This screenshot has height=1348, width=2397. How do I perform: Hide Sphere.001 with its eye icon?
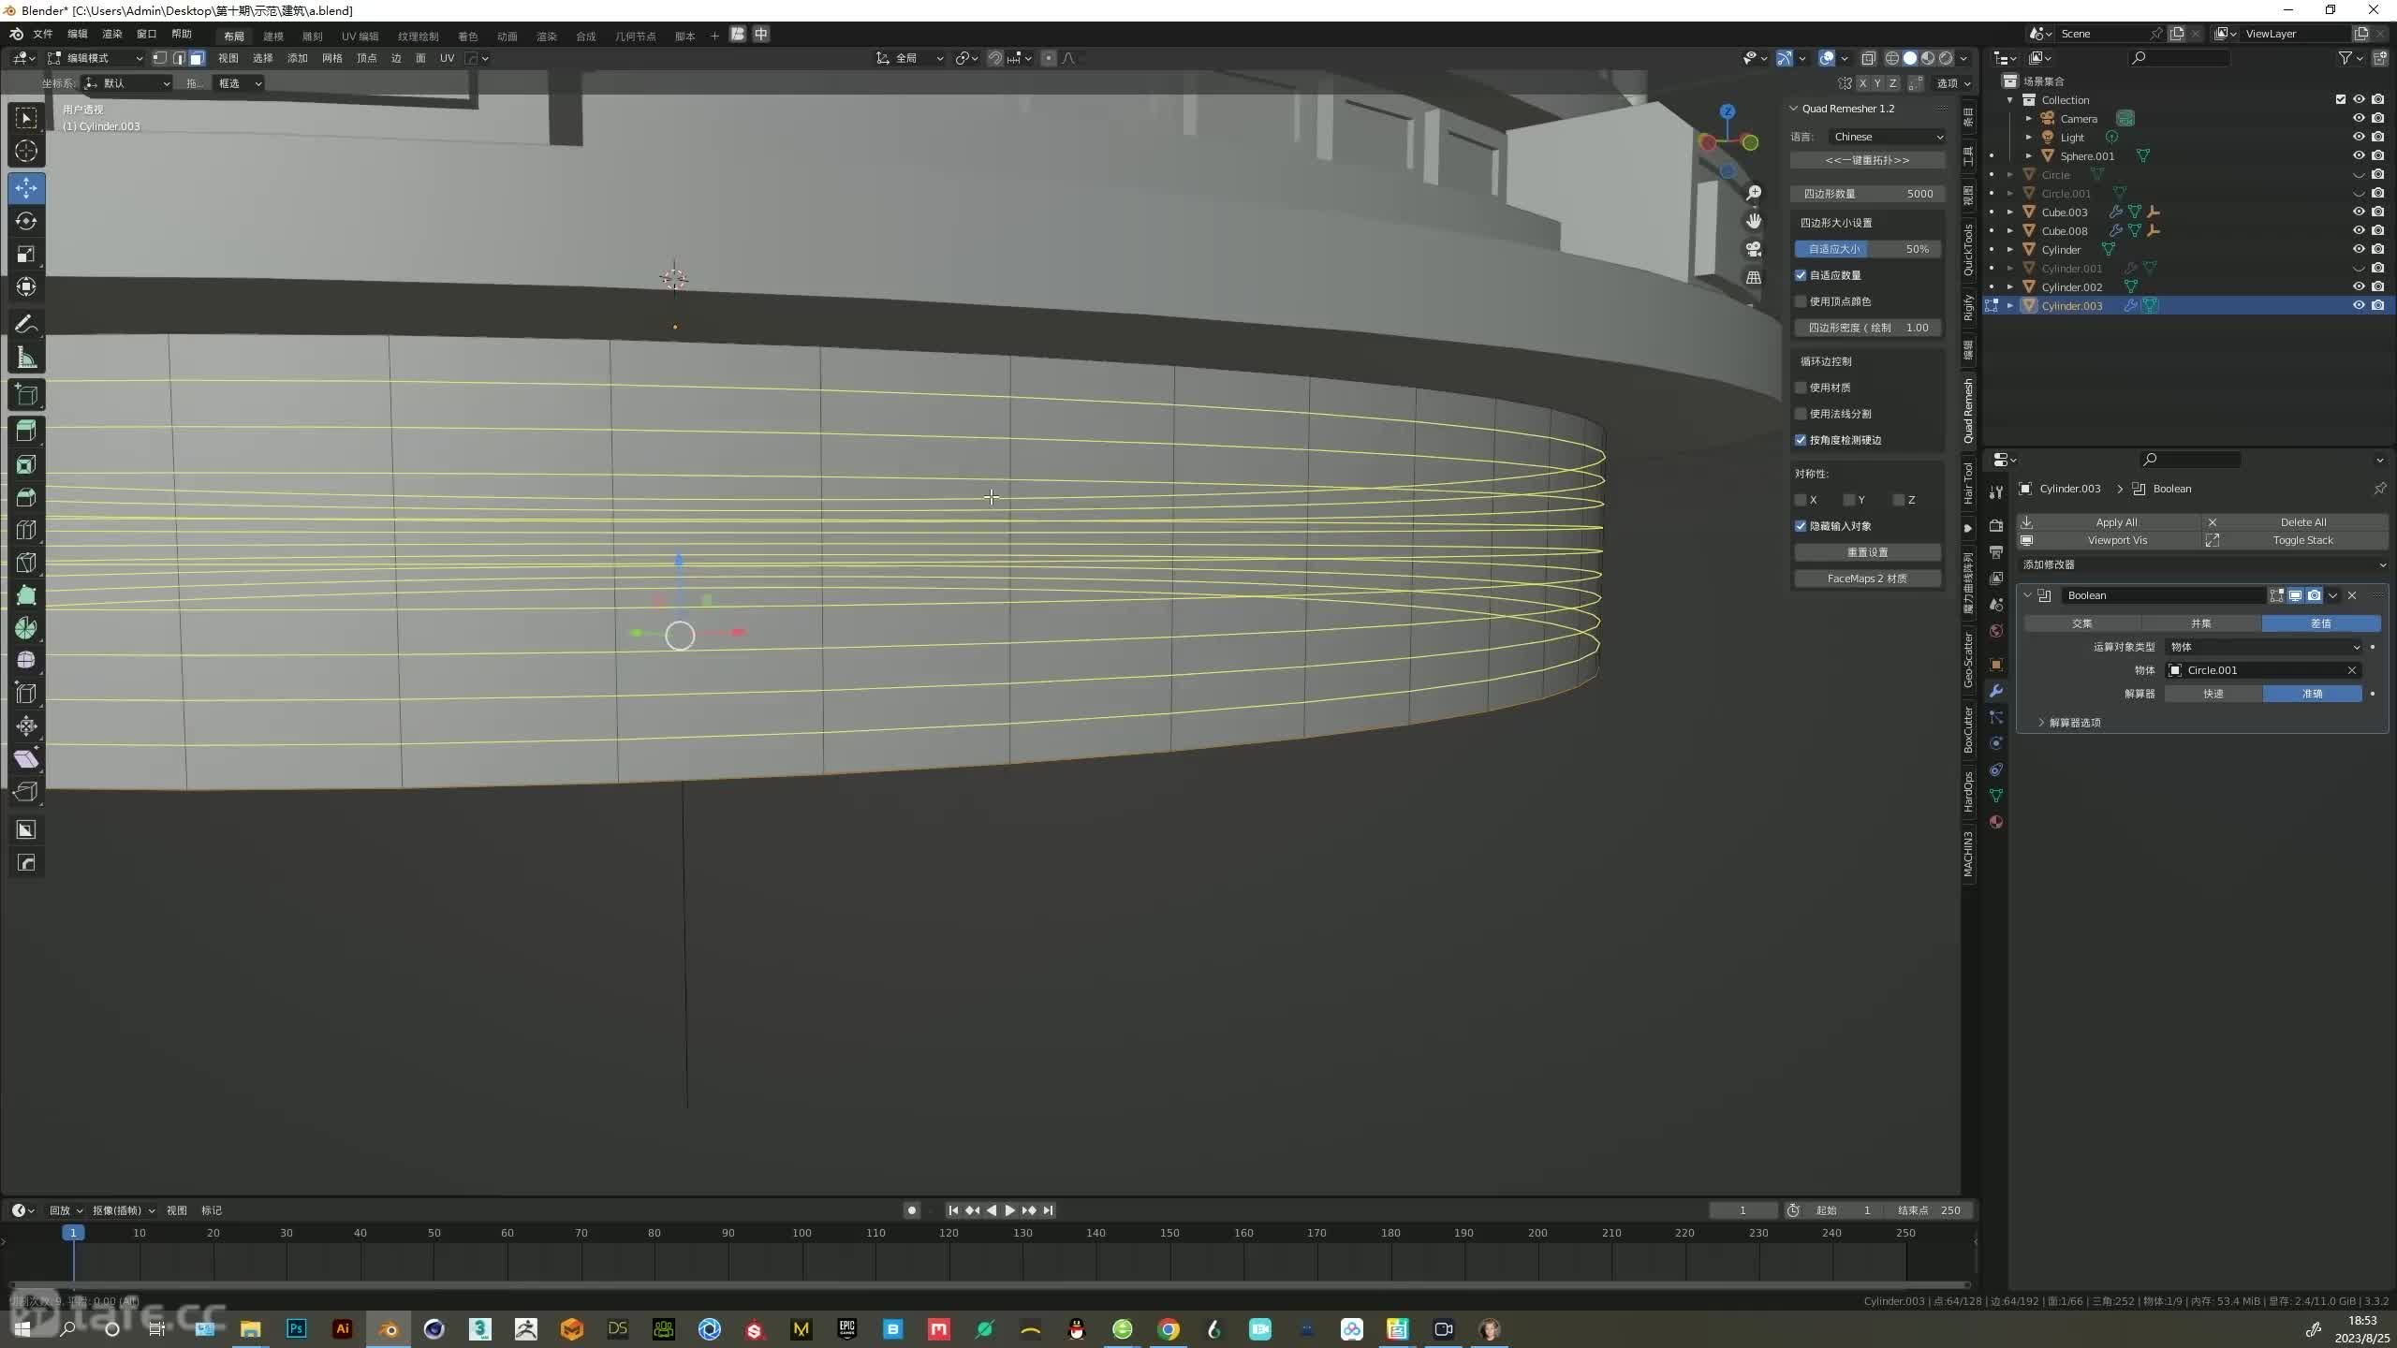(2359, 155)
